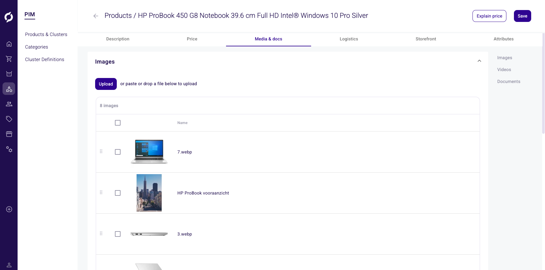Grab the drag handle for 7.webp row
The height and width of the screenshot is (270, 545).
(101, 152)
